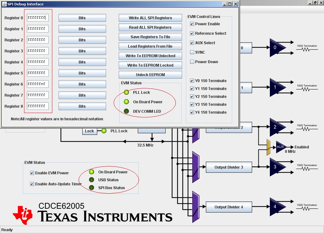The width and height of the screenshot is (324, 234).
Task: Open Bits editor for Register 6
Action: pyautogui.click(x=82, y=84)
